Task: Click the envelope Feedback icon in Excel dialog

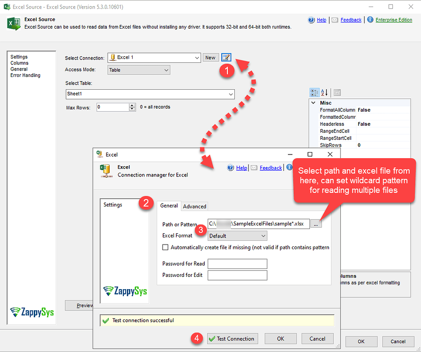Action: tap(254, 168)
